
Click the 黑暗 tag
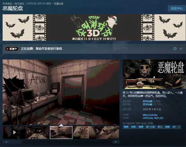[126, 127]
